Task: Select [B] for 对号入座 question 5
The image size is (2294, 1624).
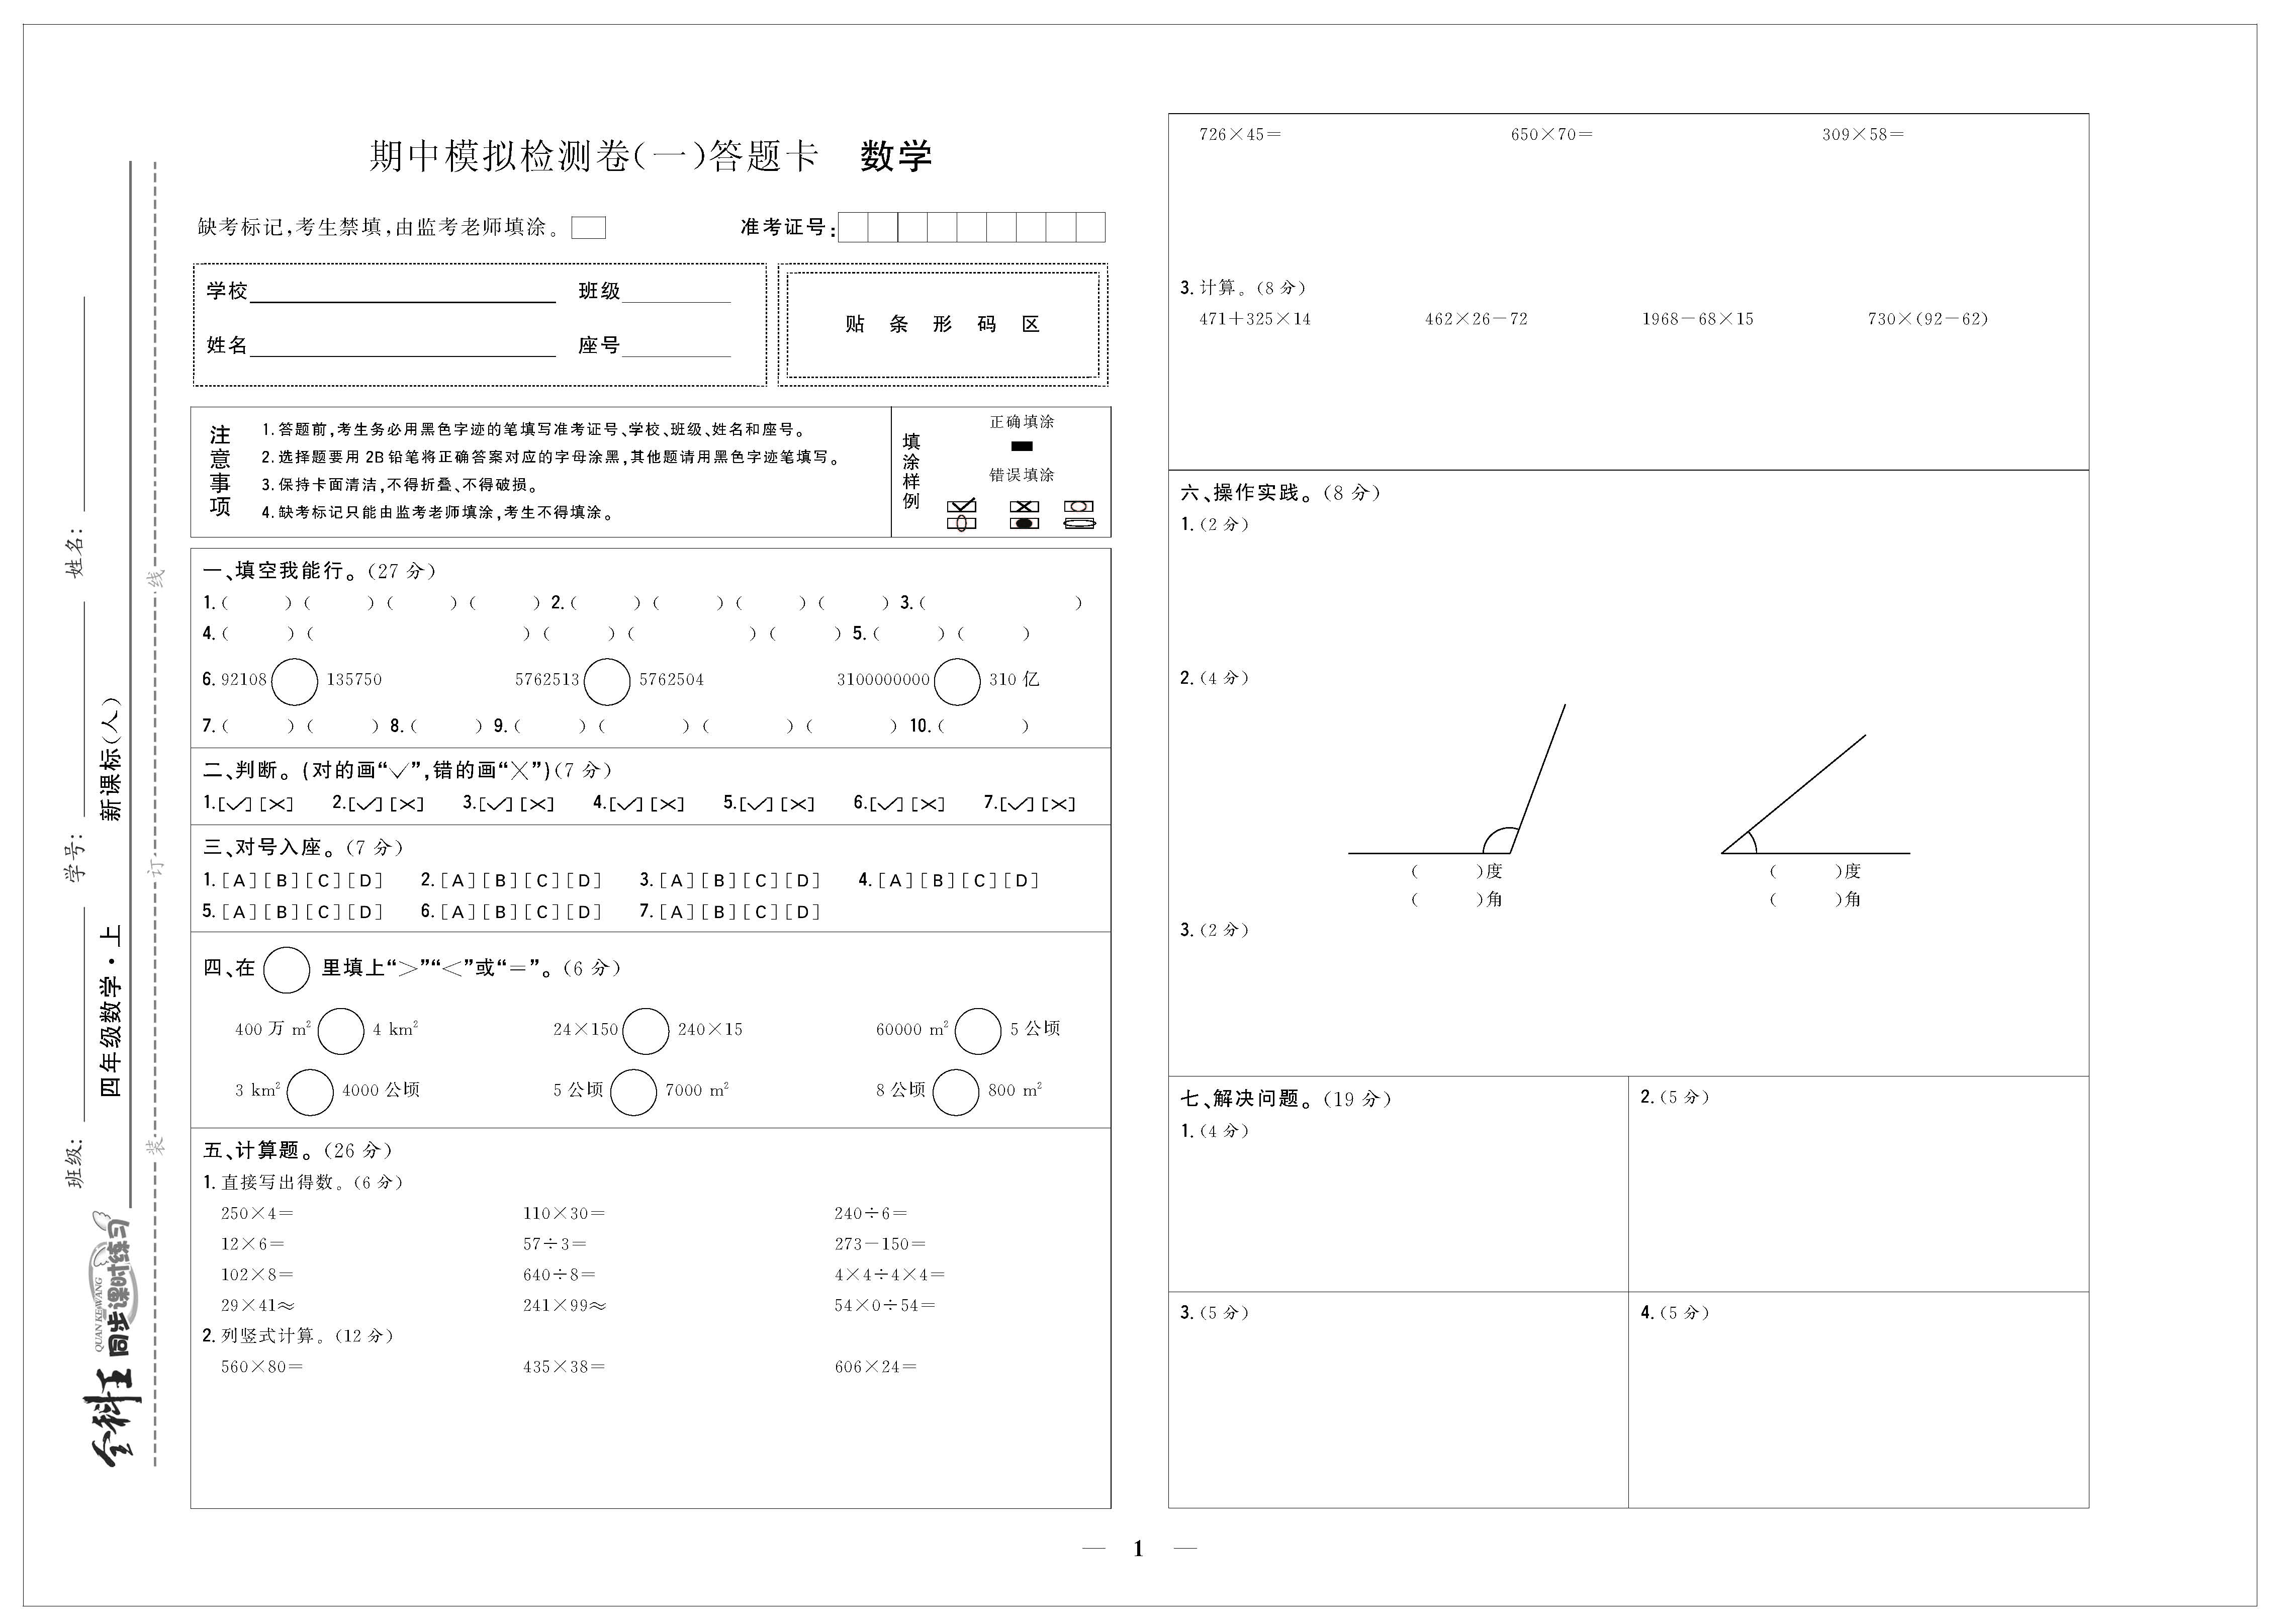Action: tap(282, 912)
